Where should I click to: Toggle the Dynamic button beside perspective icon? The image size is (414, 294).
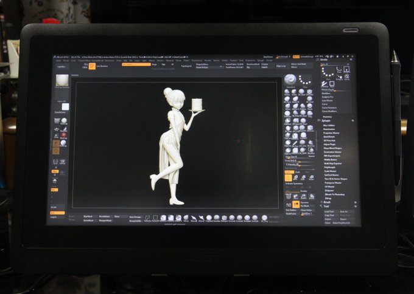pos(304,202)
